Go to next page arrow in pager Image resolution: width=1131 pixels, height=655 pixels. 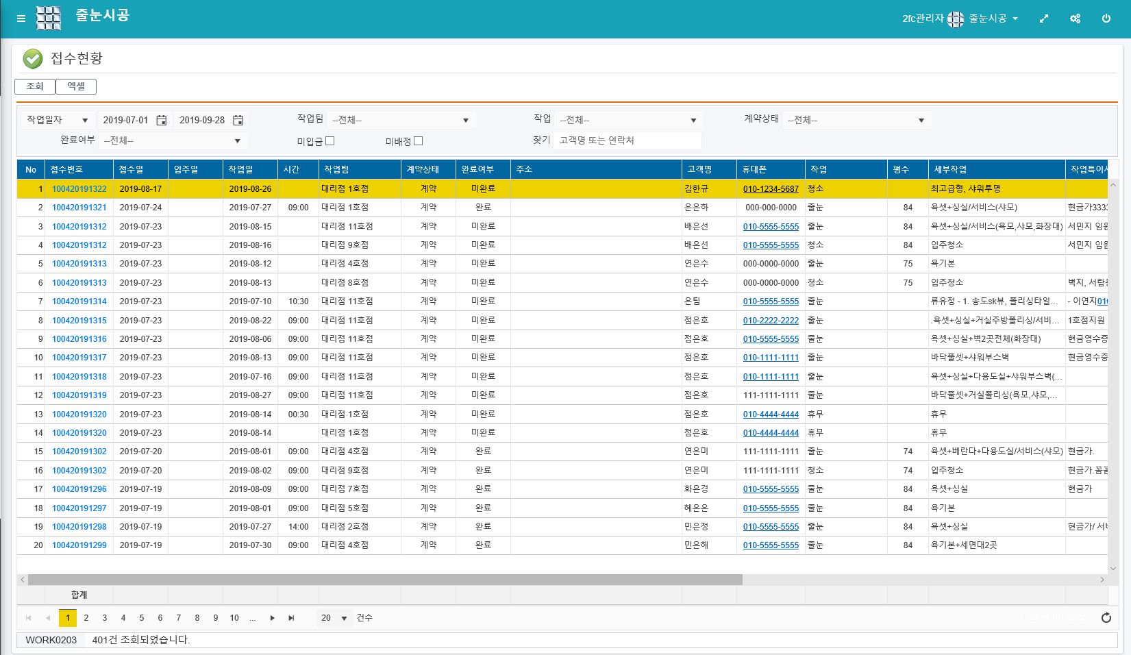coord(273,618)
